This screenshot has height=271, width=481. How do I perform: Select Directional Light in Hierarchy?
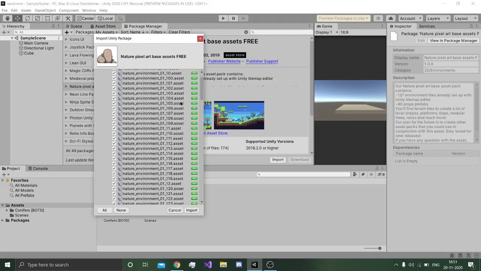[39, 48]
